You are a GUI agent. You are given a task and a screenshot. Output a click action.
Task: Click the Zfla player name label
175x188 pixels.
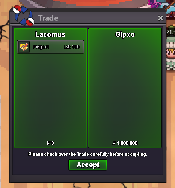pyautogui.click(x=171, y=32)
